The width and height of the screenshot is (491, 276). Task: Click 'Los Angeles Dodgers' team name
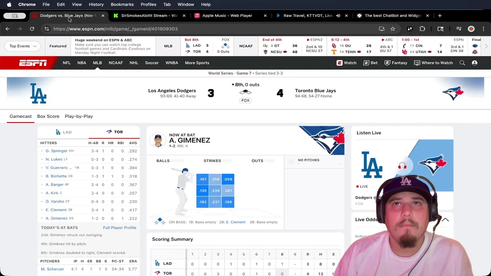click(172, 91)
